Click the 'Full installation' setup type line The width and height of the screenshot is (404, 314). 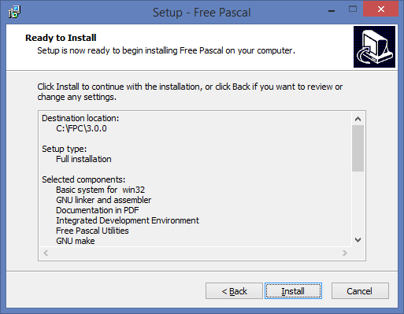[83, 159]
